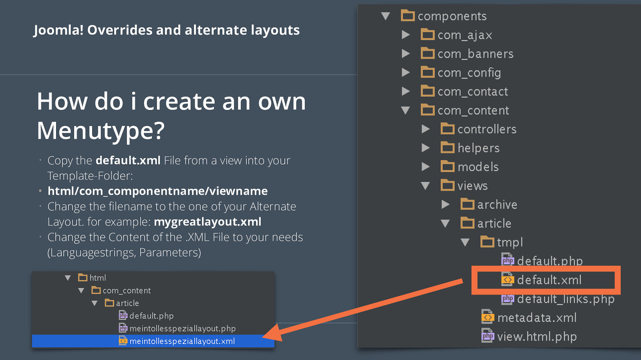Click PHP icon of default.php under html article
The width and height of the screenshot is (641, 360).
(x=123, y=315)
